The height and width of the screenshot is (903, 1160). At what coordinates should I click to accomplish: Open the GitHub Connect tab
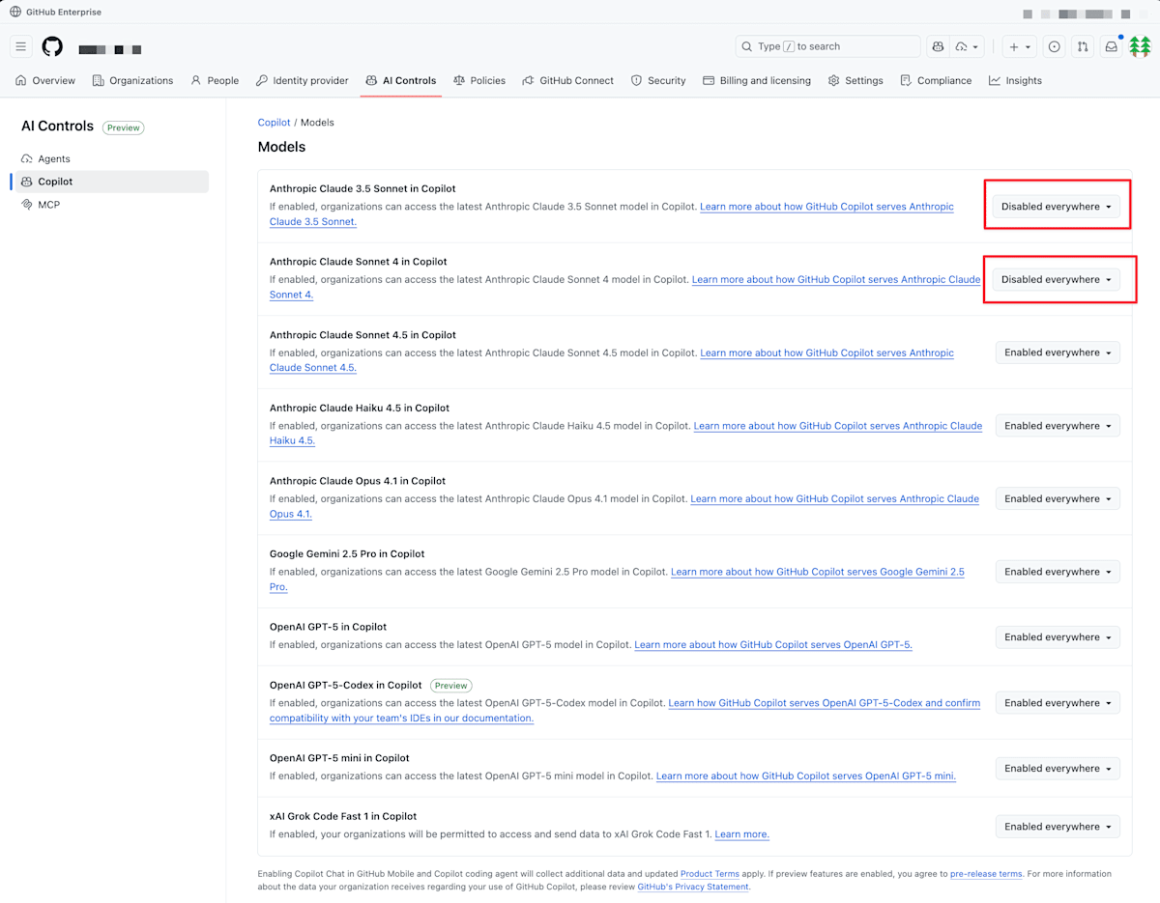coord(568,80)
